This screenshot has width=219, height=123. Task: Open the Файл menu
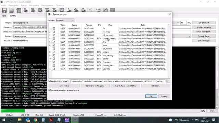coord(4,5)
